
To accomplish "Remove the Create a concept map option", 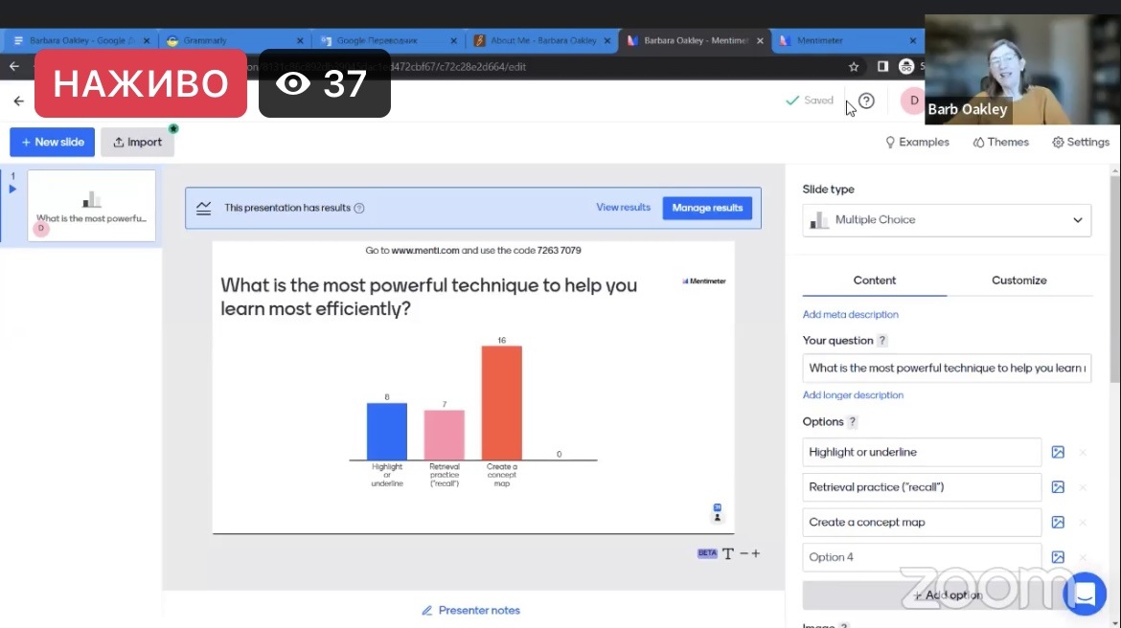I will [1083, 523].
